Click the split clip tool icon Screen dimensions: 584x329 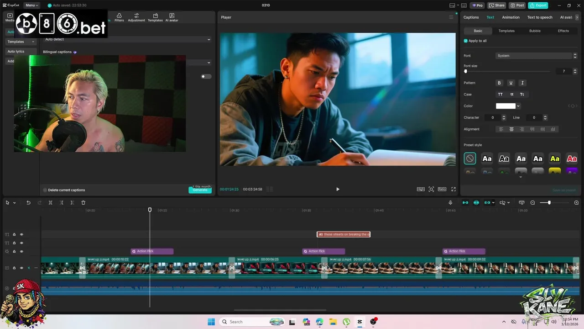51,202
